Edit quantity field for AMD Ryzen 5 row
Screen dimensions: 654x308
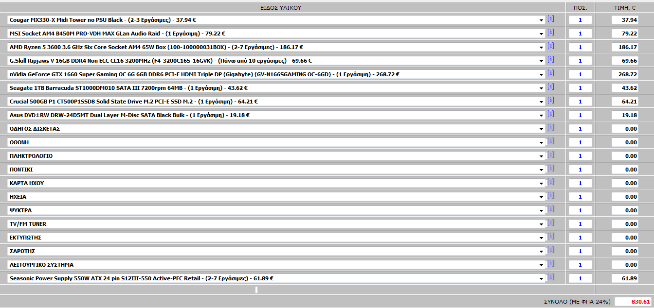coord(580,48)
